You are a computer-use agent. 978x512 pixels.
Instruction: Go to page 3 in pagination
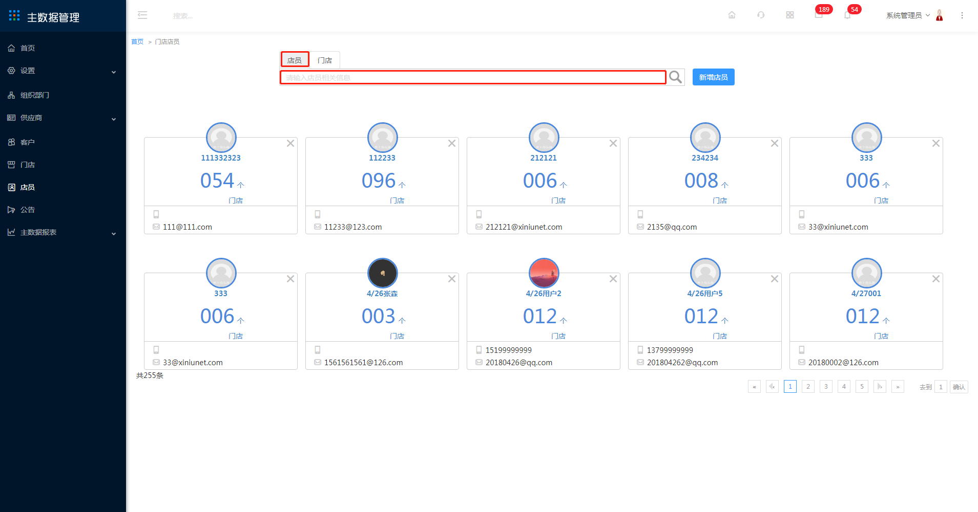coord(826,387)
